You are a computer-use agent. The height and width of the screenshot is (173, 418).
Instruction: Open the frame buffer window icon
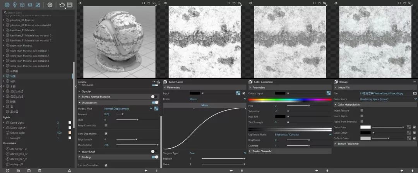70,5
